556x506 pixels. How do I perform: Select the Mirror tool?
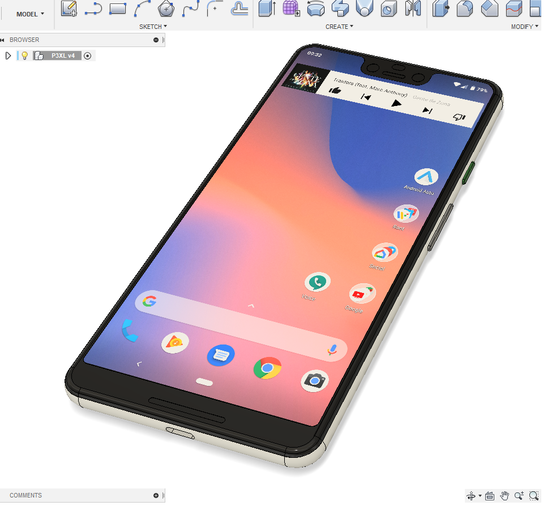coord(413,8)
